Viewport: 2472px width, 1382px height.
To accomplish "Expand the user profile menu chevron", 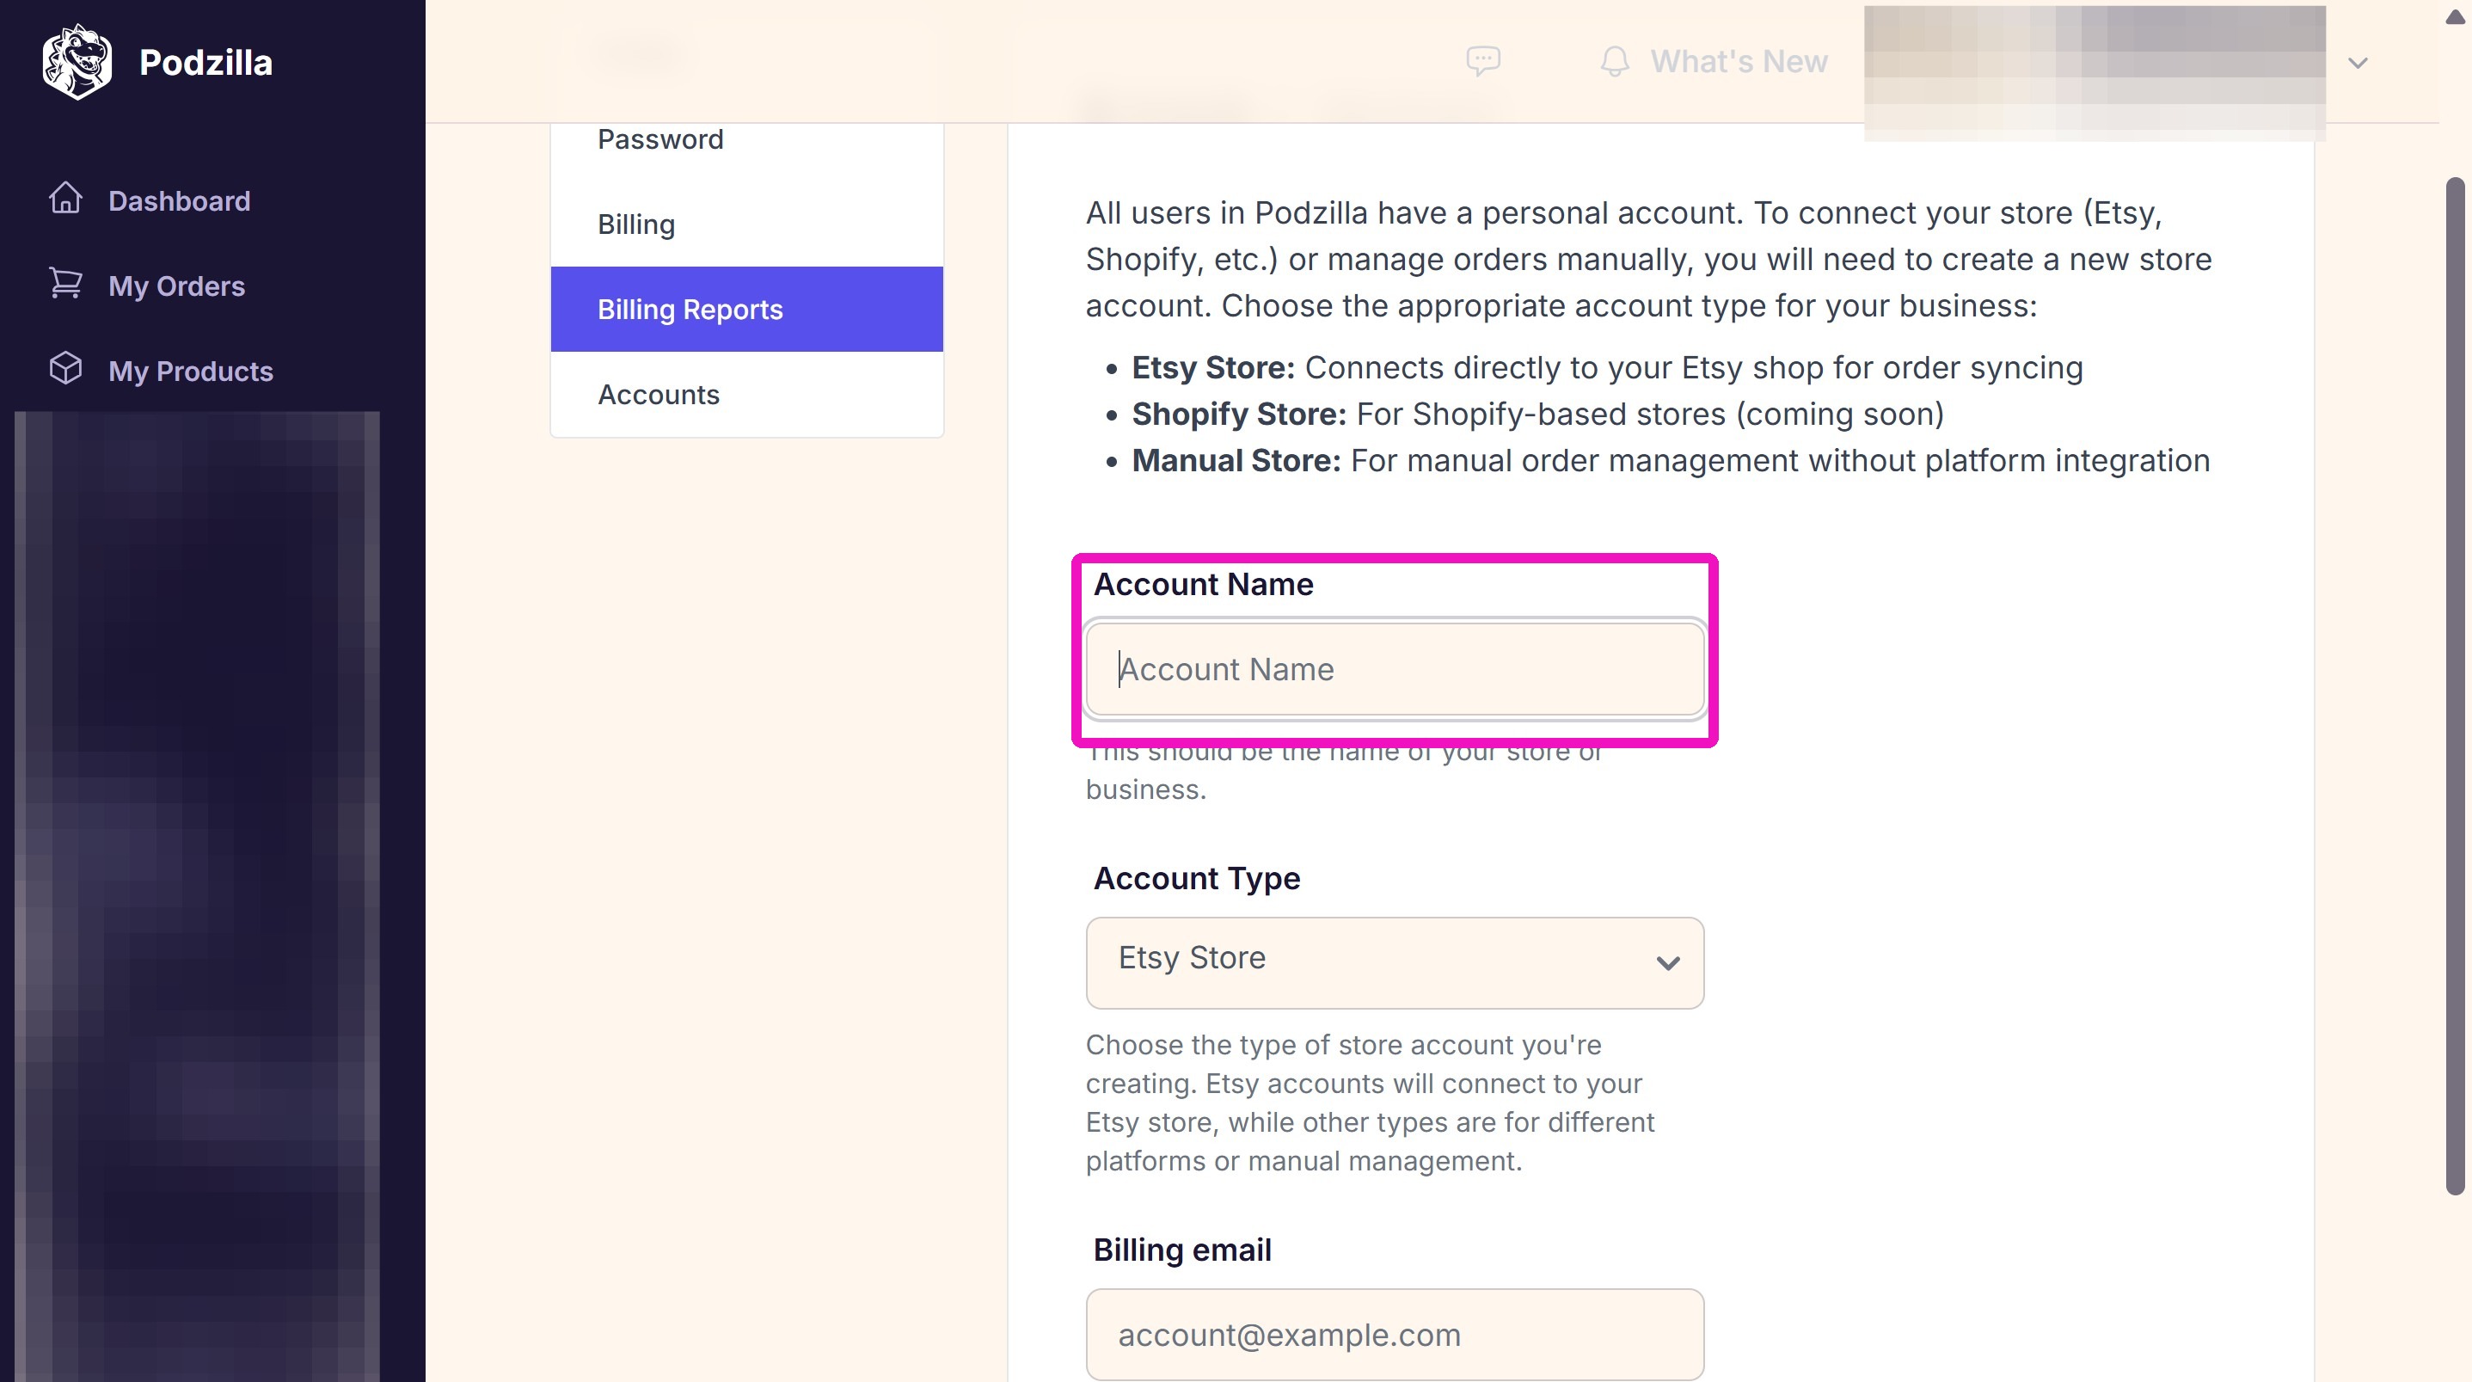I will pyautogui.click(x=2358, y=64).
